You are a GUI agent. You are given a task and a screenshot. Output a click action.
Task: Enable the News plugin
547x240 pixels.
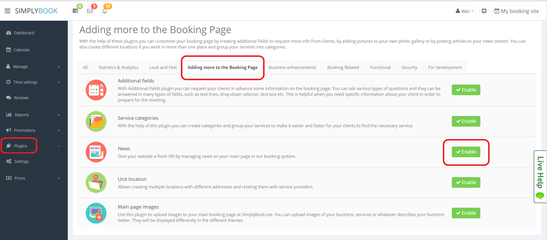point(466,152)
